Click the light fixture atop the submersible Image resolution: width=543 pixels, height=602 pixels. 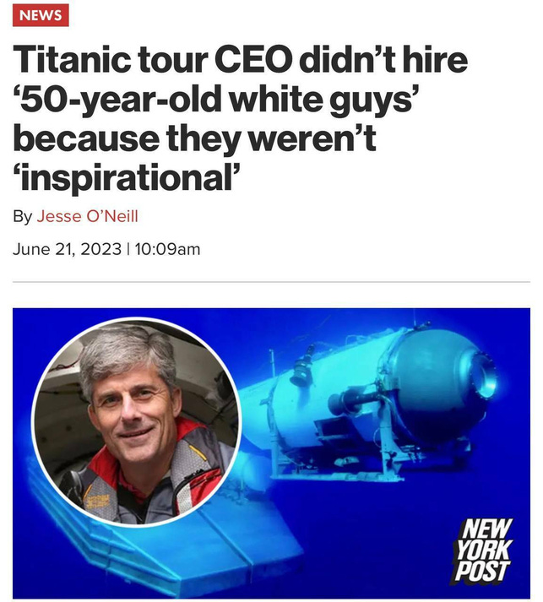tap(302, 366)
